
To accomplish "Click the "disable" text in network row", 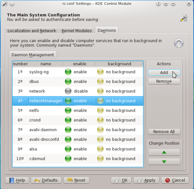I will click(81, 91).
